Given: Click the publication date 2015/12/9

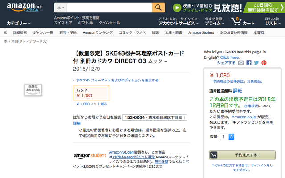Looking at the screenshot, I should pyautogui.click(x=86, y=69).
